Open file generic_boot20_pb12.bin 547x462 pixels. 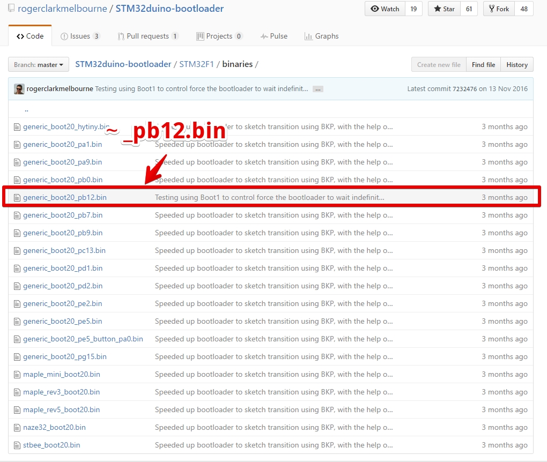click(x=64, y=197)
